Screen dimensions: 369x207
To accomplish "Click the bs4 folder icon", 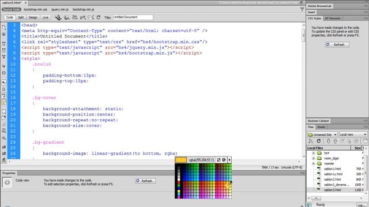I will click(x=319, y=153).
